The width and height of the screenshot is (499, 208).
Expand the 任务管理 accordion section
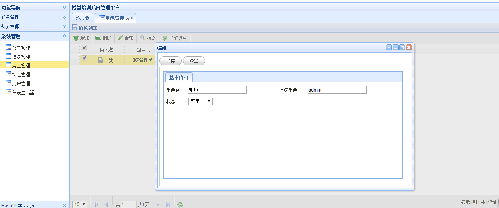[65, 17]
